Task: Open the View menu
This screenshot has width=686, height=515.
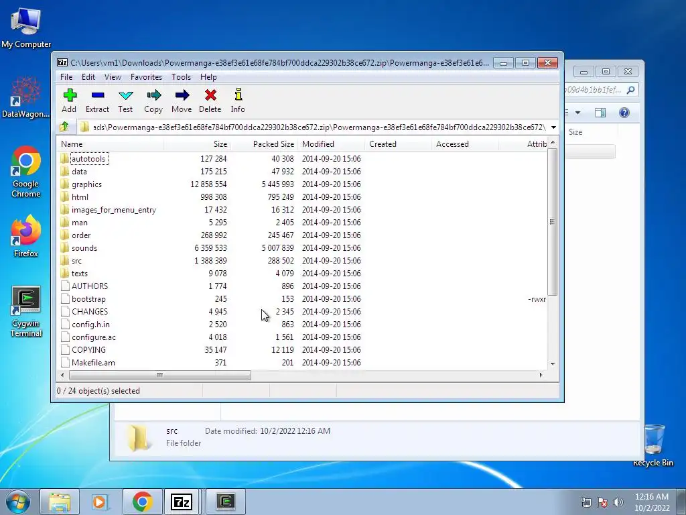Action: click(x=113, y=76)
